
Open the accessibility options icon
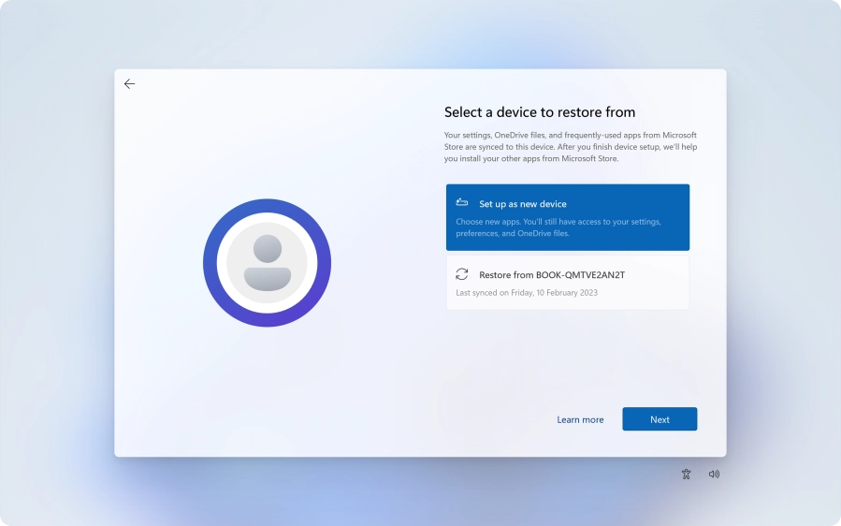coord(686,475)
